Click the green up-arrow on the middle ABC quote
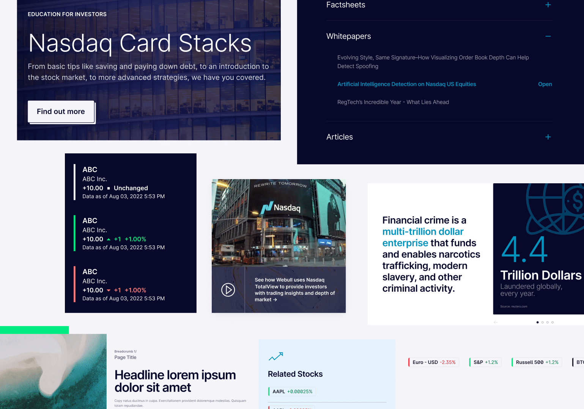The width and height of the screenshot is (584, 409). pyautogui.click(x=108, y=239)
